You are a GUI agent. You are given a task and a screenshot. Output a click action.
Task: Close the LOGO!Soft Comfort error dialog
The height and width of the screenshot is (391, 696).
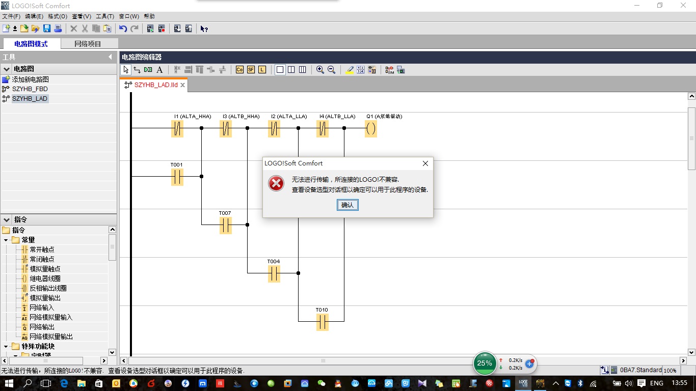pos(425,163)
